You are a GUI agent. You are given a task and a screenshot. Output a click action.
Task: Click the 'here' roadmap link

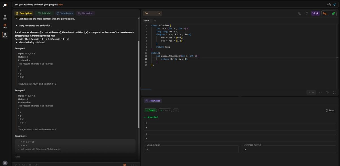point(61,5)
